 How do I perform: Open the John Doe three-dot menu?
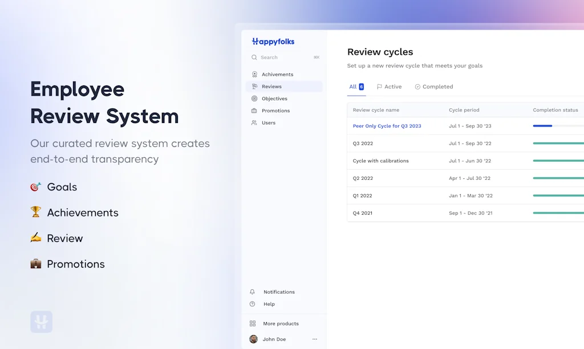[315, 339]
